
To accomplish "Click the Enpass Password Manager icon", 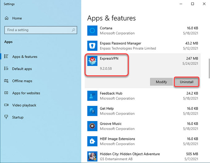I will coord(92,46).
